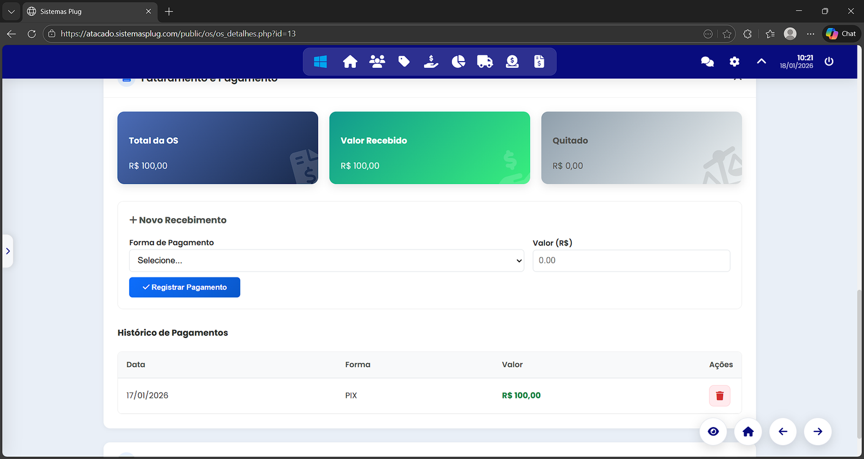The height and width of the screenshot is (459, 864).
Task: Click the Valor (R$) input field
Action: pyautogui.click(x=631, y=260)
